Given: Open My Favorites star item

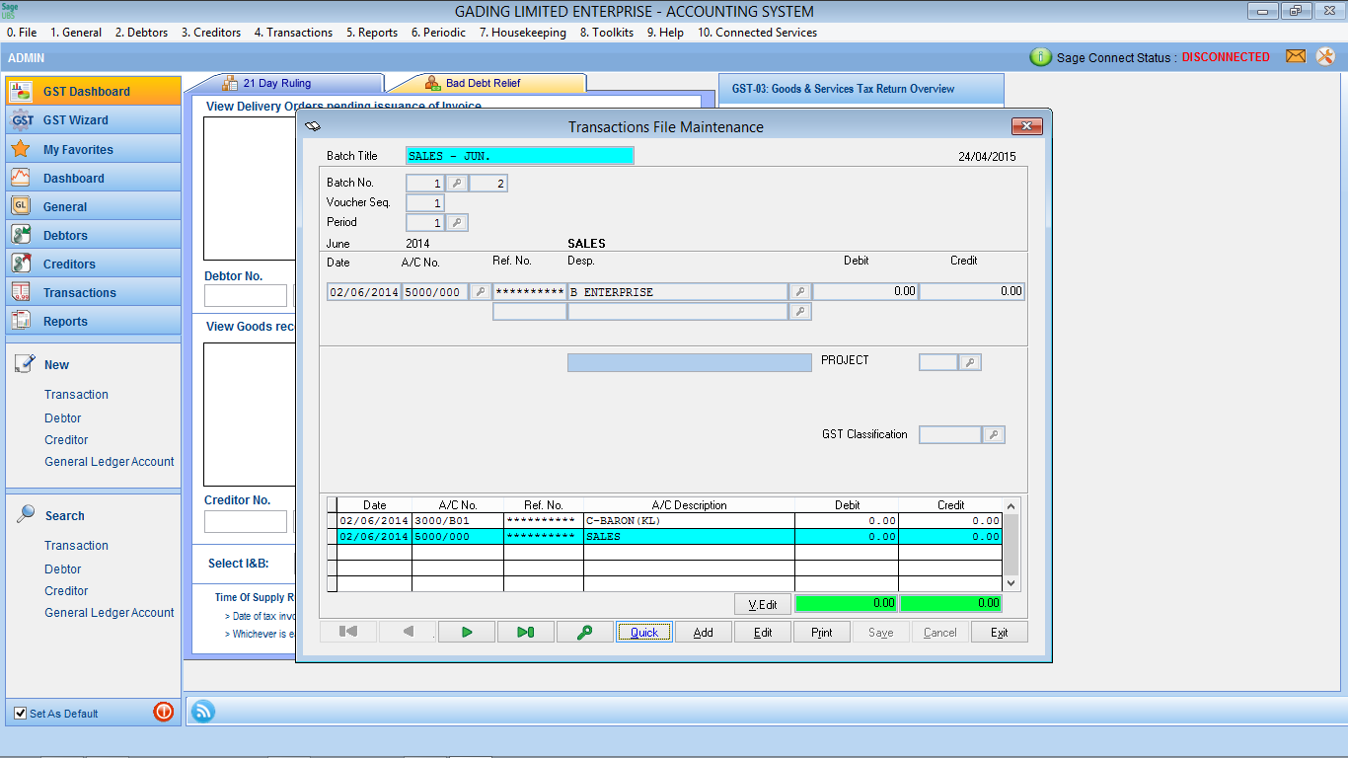Looking at the screenshot, I should pos(94,149).
